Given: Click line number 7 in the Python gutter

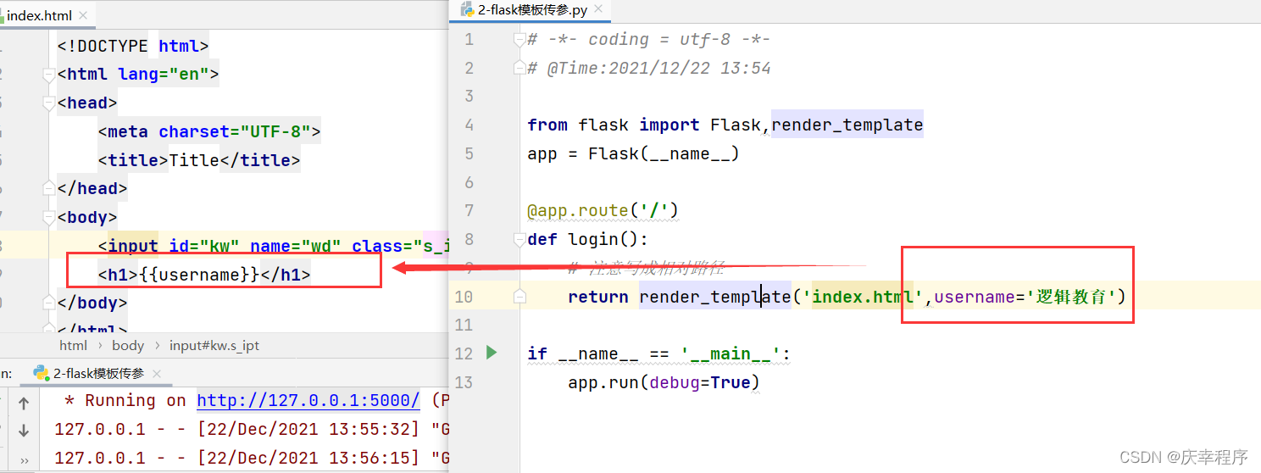Looking at the screenshot, I should click(x=469, y=210).
